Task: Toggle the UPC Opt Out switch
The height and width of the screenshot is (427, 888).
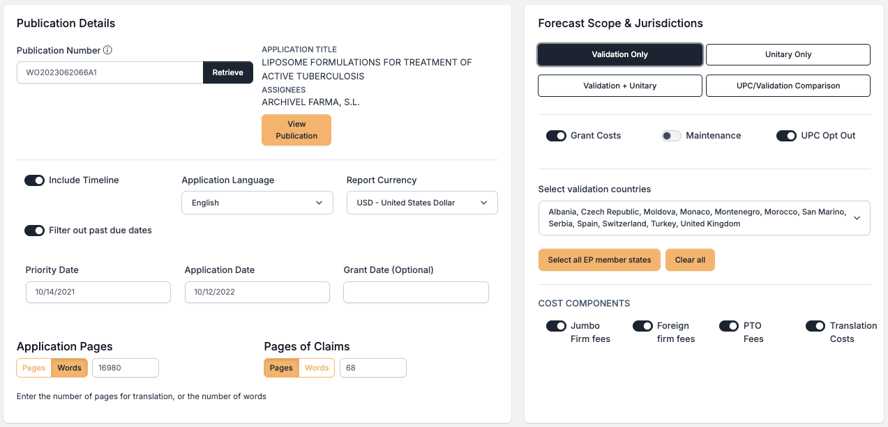Action: pyautogui.click(x=786, y=136)
